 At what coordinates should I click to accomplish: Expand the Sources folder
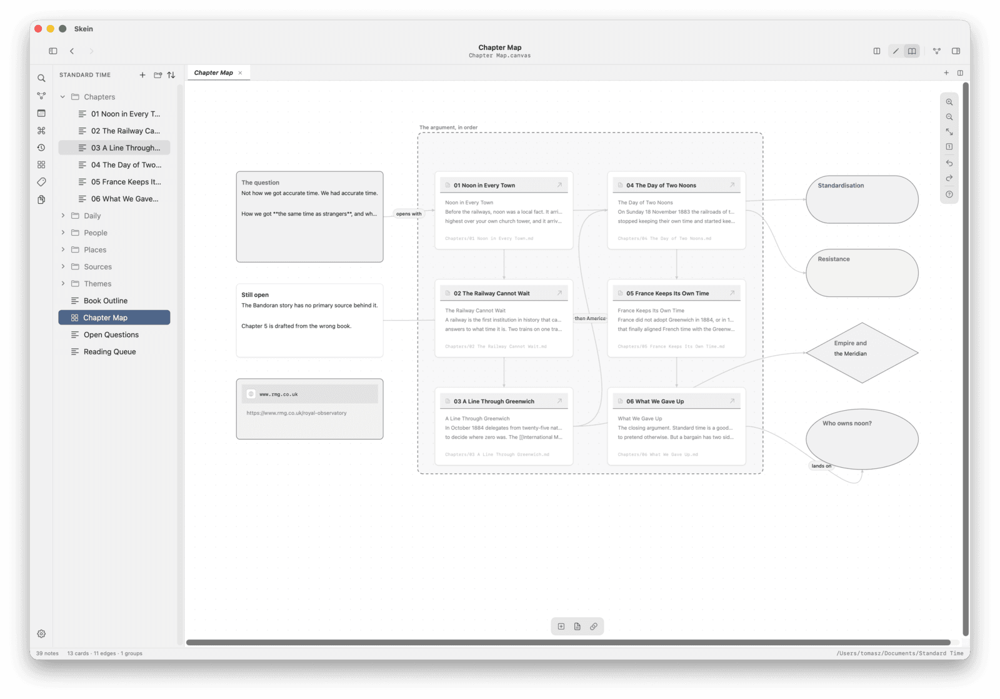coord(62,266)
